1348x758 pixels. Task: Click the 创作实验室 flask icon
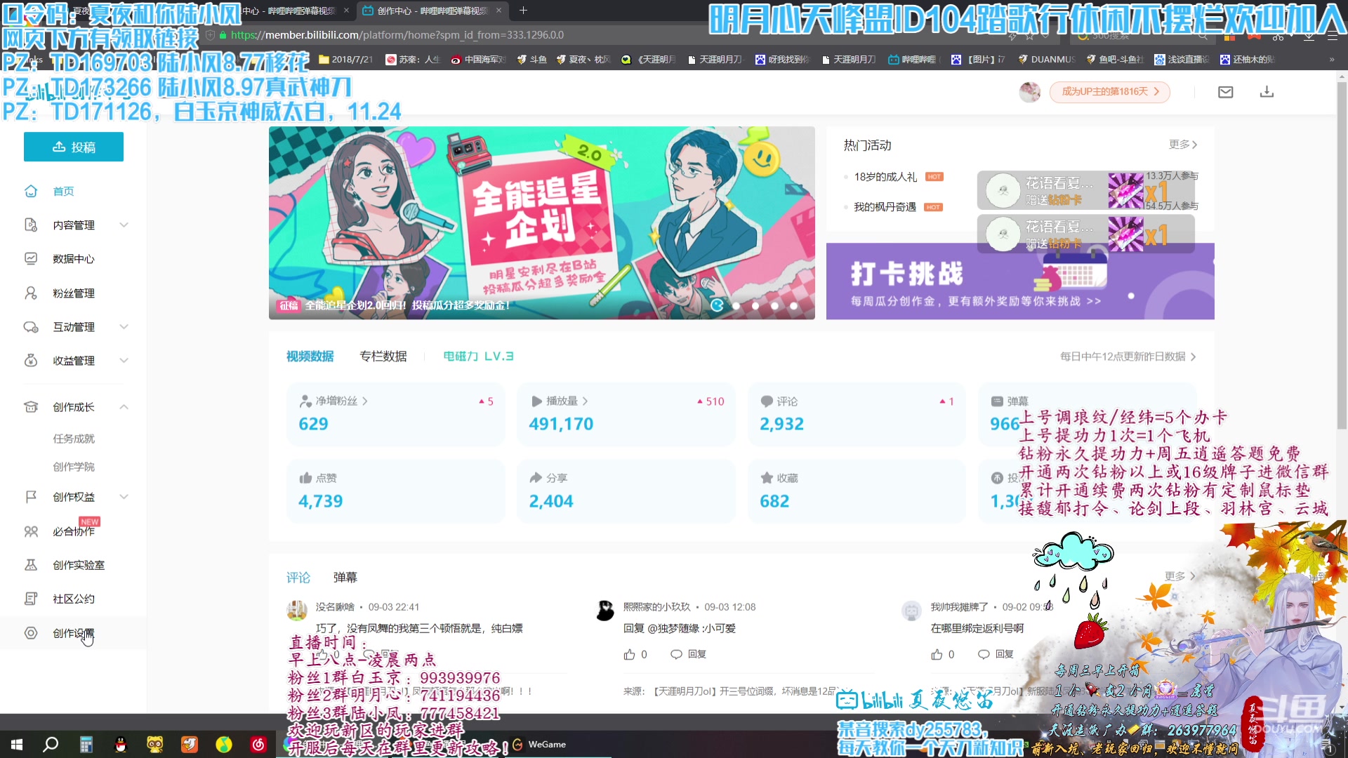tap(31, 564)
